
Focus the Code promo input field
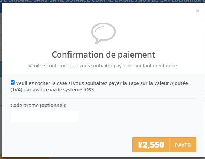[44, 117]
